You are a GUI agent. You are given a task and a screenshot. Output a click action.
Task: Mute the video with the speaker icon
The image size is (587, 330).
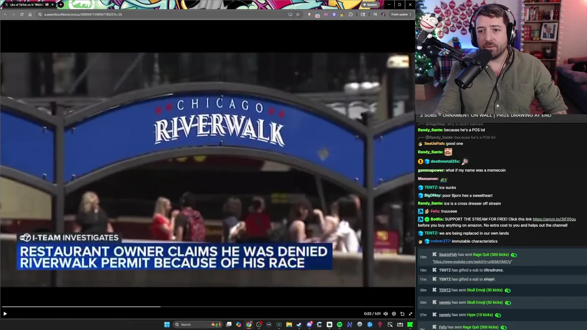point(385,314)
